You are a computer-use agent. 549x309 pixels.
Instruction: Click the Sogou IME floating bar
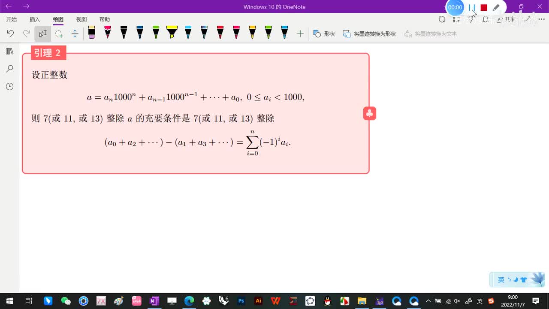[517, 280]
